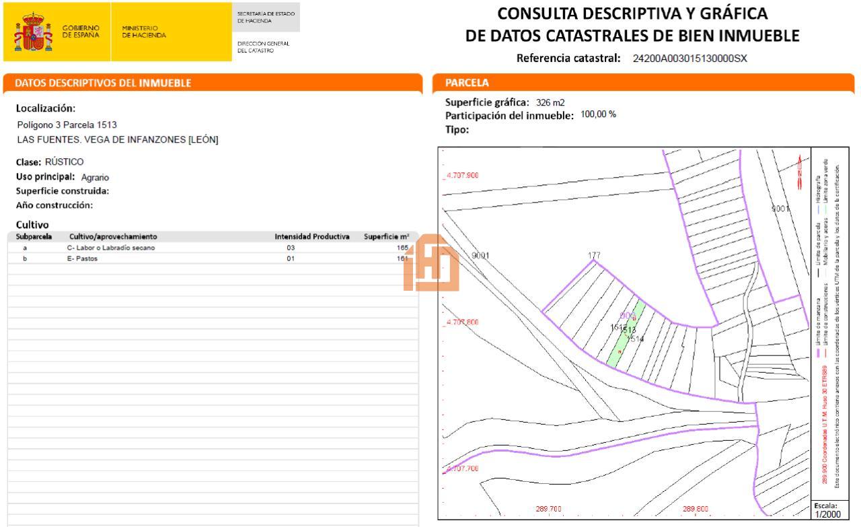
Task: Select the 'E- Pastos' row
Action: pos(213,258)
